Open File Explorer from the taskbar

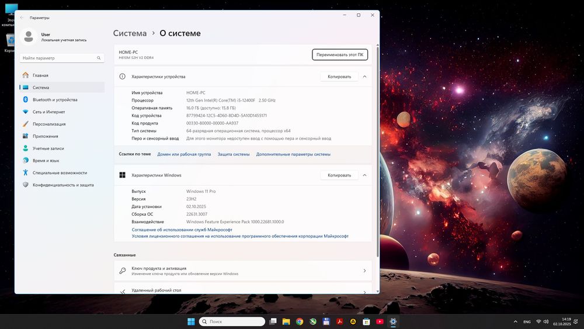click(286, 321)
